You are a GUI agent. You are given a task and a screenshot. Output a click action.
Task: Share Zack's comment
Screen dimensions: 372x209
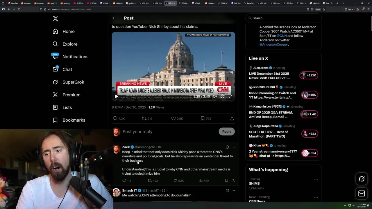[233, 181]
